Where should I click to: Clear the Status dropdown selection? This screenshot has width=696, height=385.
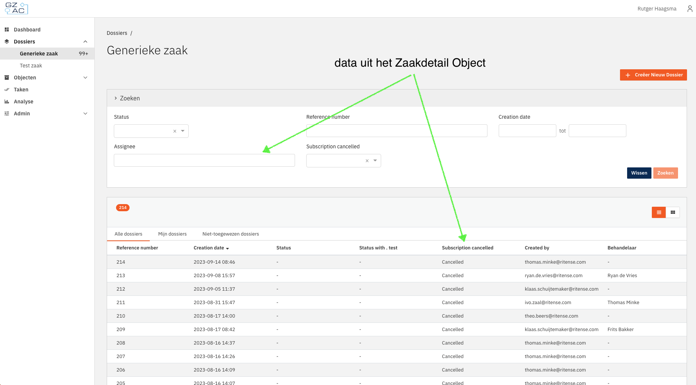click(x=175, y=131)
